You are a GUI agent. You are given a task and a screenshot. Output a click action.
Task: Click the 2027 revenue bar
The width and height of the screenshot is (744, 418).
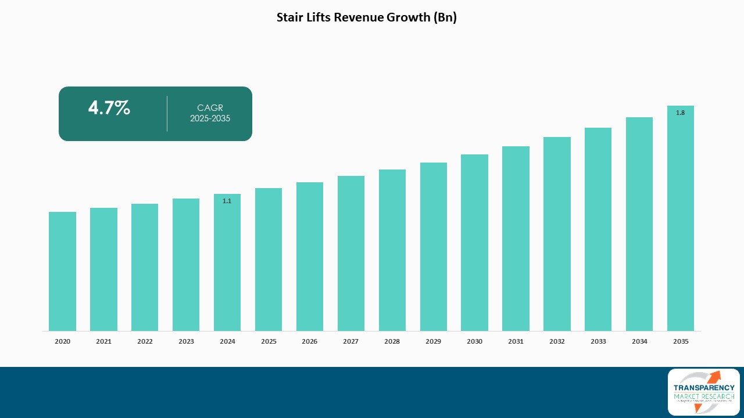pyautogui.click(x=351, y=253)
